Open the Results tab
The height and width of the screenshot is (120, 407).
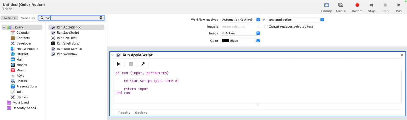point(124,113)
